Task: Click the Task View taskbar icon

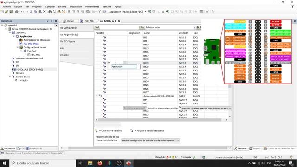Action: click(x=80, y=163)
